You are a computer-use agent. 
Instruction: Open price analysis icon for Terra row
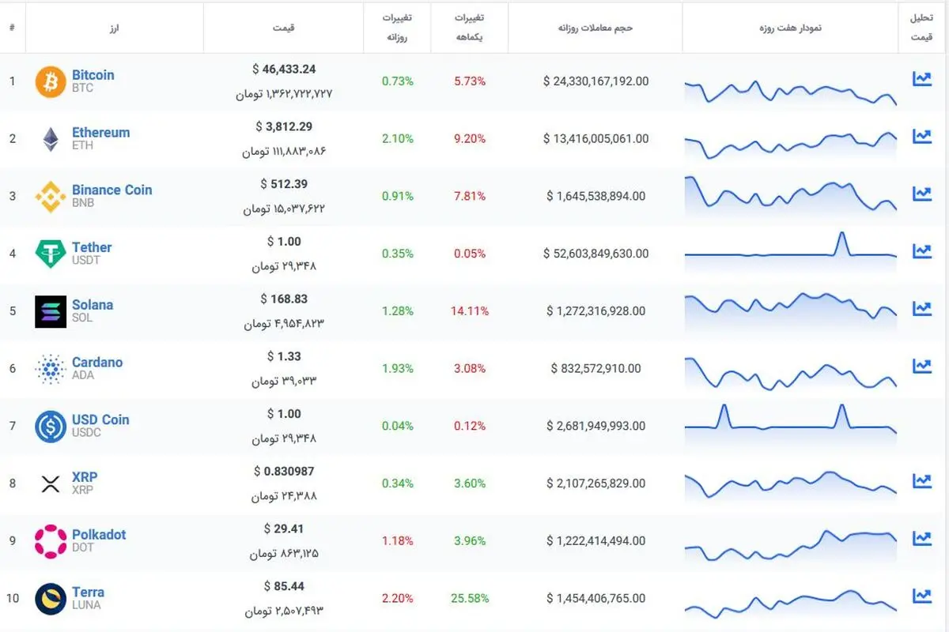click(x=921, y=596)
